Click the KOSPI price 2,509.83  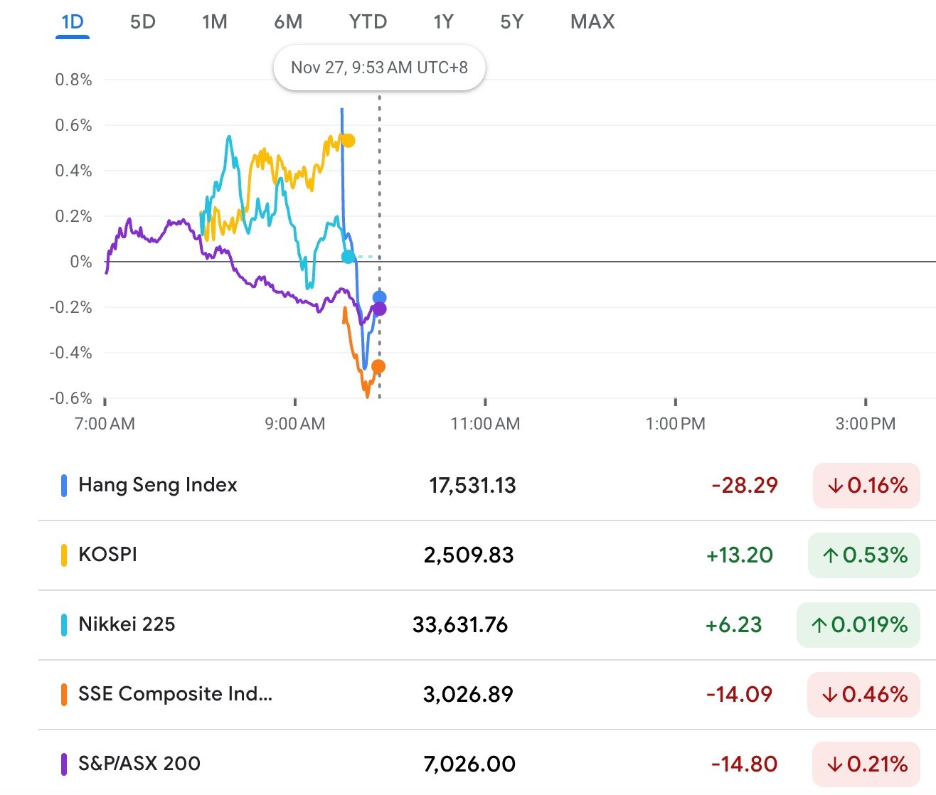[x=469, y=555]
